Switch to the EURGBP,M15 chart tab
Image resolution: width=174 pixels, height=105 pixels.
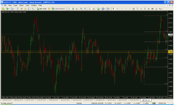point(100,100)
